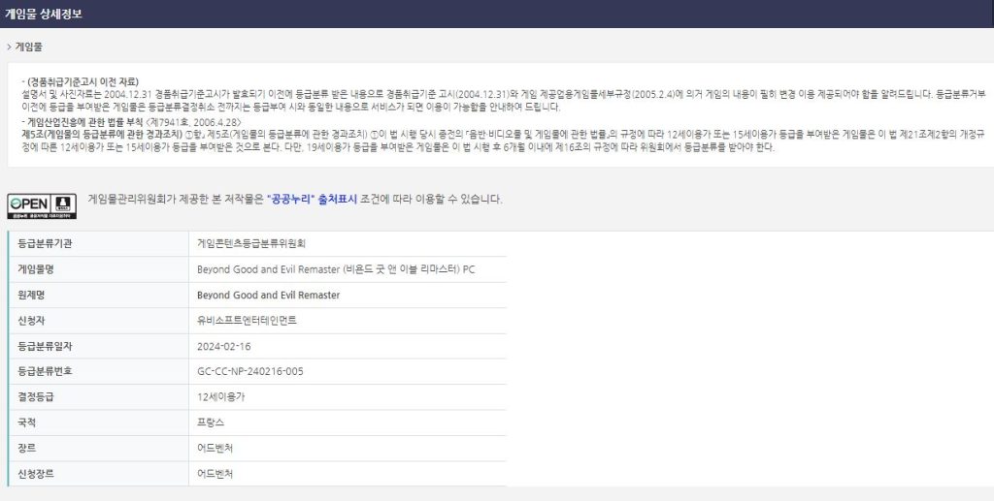
Task: Select the bold Beyond Good and Evil Remaster value
Action: [x=268, y=295]
